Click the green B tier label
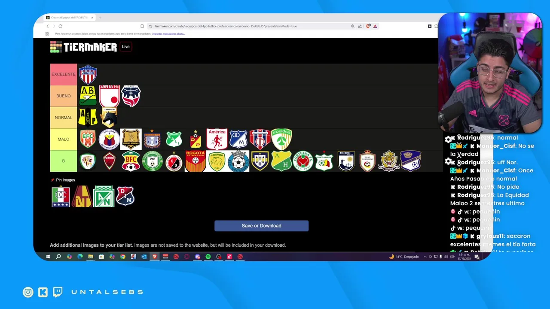 64,161
